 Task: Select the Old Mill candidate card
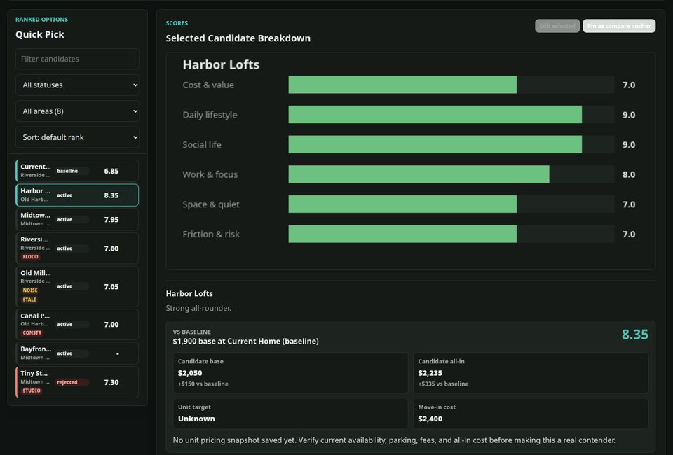coord(77,286)
